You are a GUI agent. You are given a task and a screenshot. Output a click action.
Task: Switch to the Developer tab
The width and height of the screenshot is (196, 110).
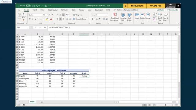(99, 10)
